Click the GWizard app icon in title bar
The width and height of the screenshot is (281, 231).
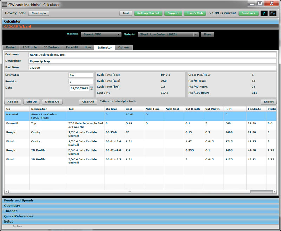coord(5,5)
